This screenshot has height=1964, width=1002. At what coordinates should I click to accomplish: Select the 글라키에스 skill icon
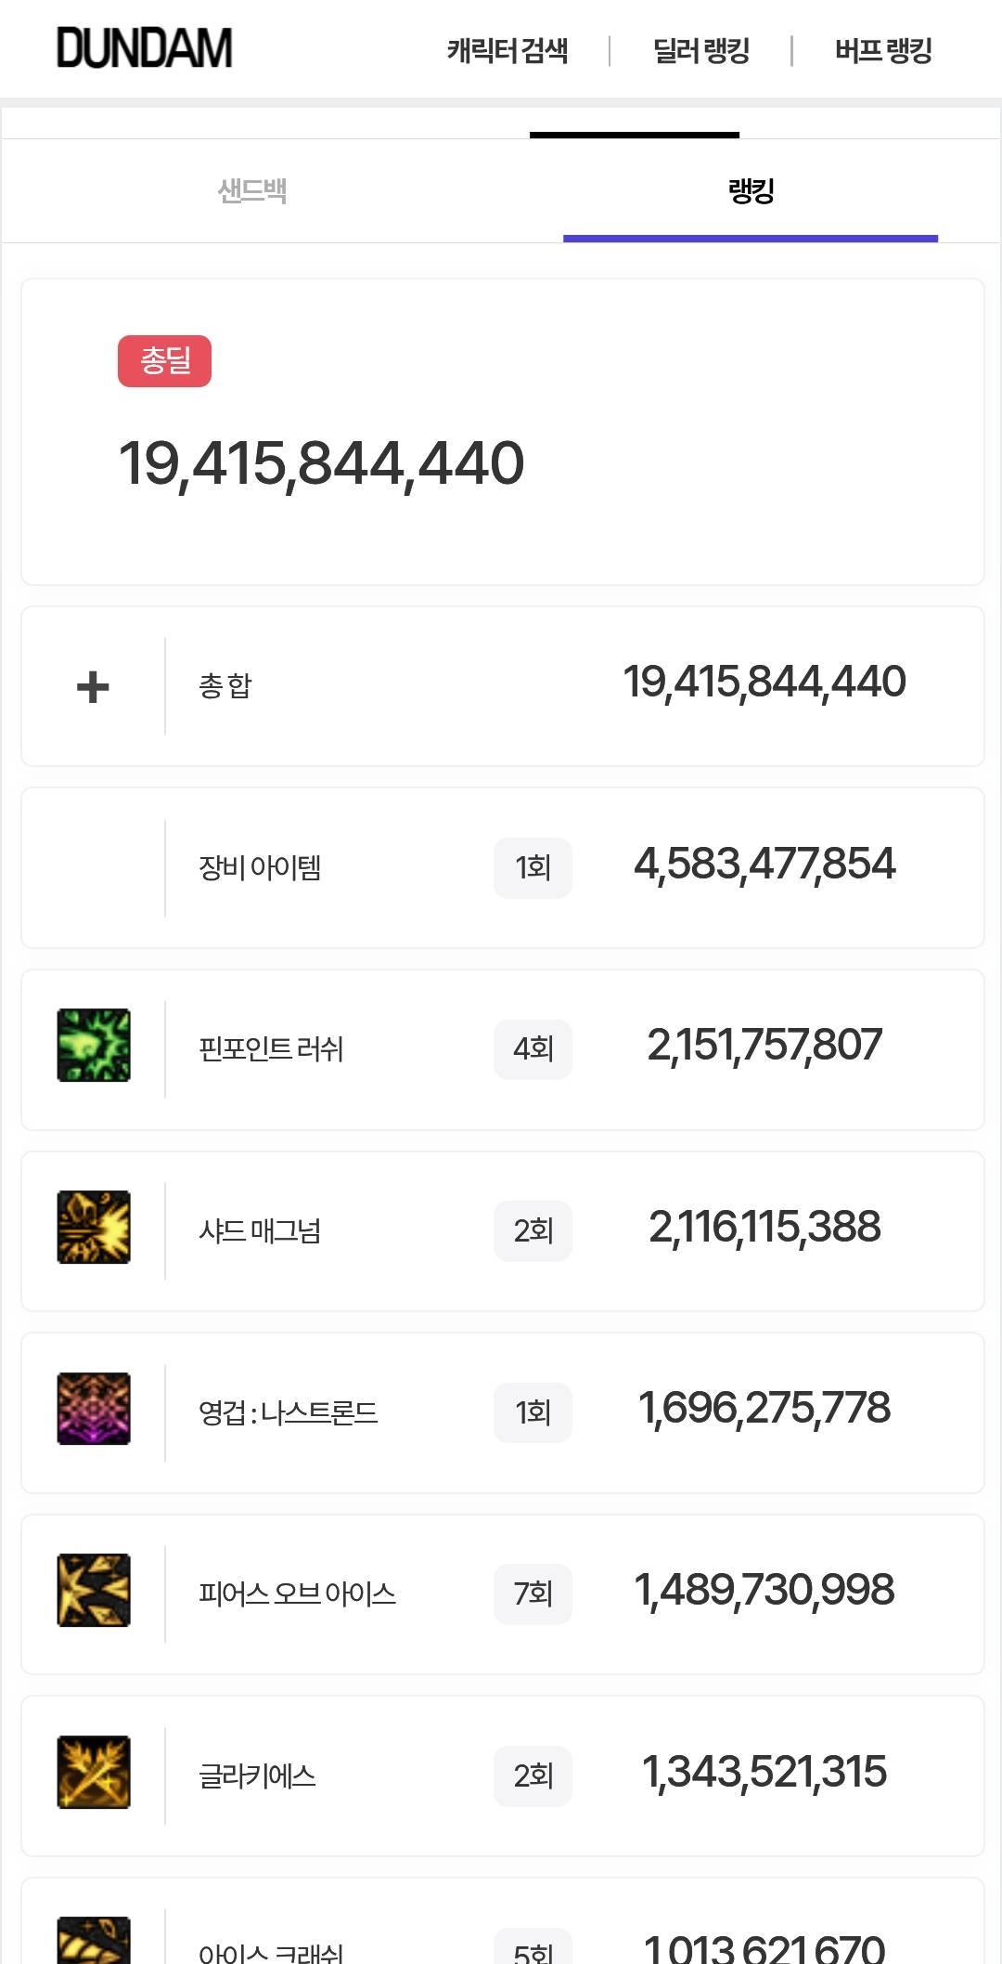[x=94, y=1772]
